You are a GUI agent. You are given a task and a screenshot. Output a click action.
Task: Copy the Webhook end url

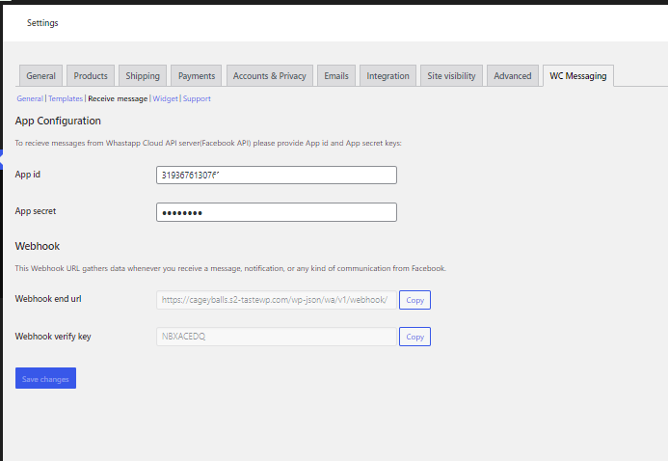pos(414,300)
